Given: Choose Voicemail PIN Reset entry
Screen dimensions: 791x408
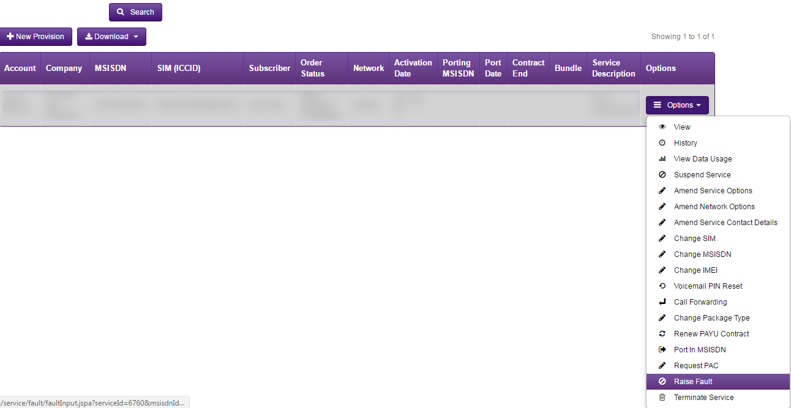Looking at the screenshot, I should [718, 286].
